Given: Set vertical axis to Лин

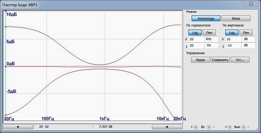Looking at the screenshot, I should tap(246, 32).
